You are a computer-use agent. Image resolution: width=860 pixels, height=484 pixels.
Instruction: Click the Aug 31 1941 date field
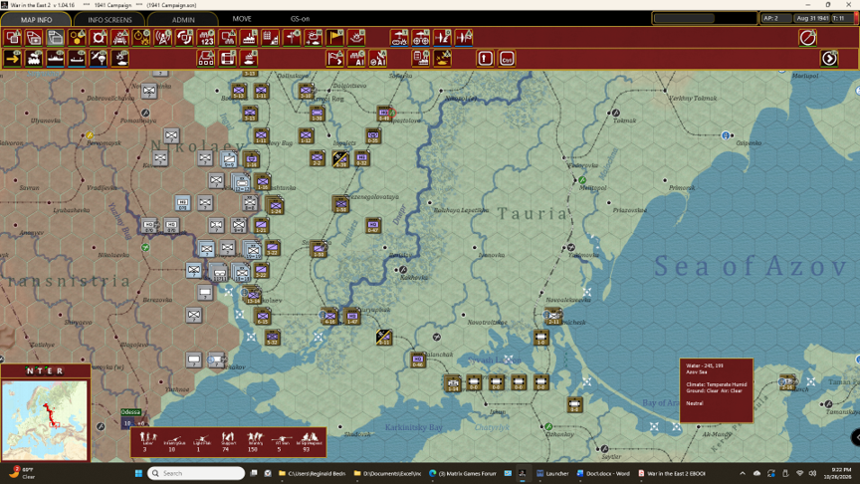(812, 18)
